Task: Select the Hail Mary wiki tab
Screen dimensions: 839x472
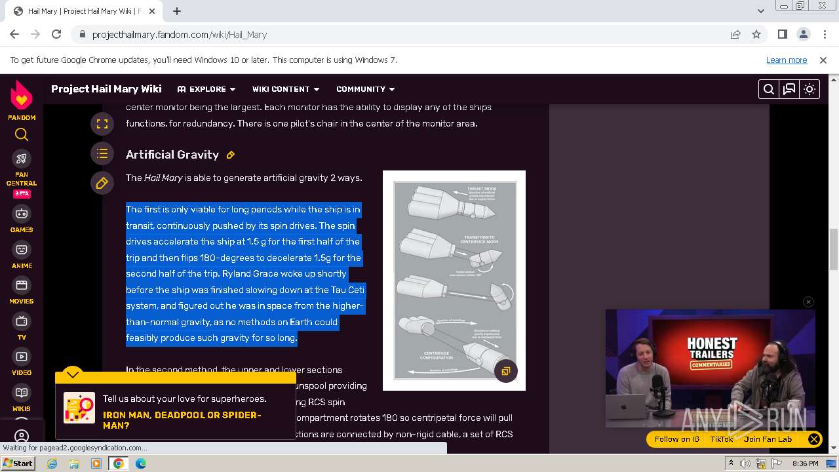Action: pos(84,11)
